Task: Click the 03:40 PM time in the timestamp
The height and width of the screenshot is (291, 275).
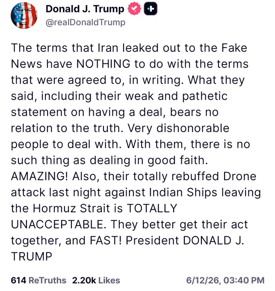Action: click(x=244, y=280)
